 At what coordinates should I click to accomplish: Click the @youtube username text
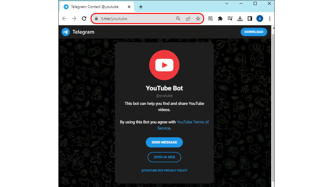click(164, 96)
